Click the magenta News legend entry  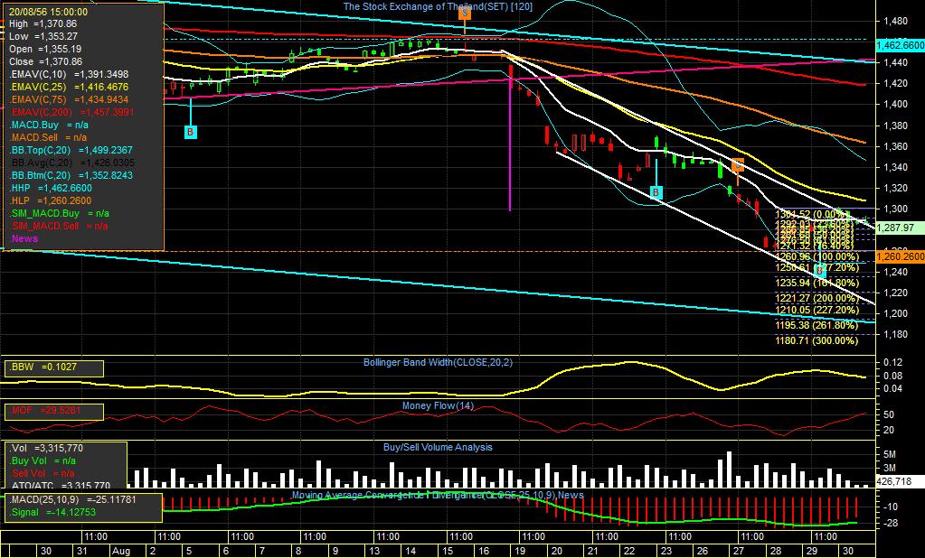[24, 238]
